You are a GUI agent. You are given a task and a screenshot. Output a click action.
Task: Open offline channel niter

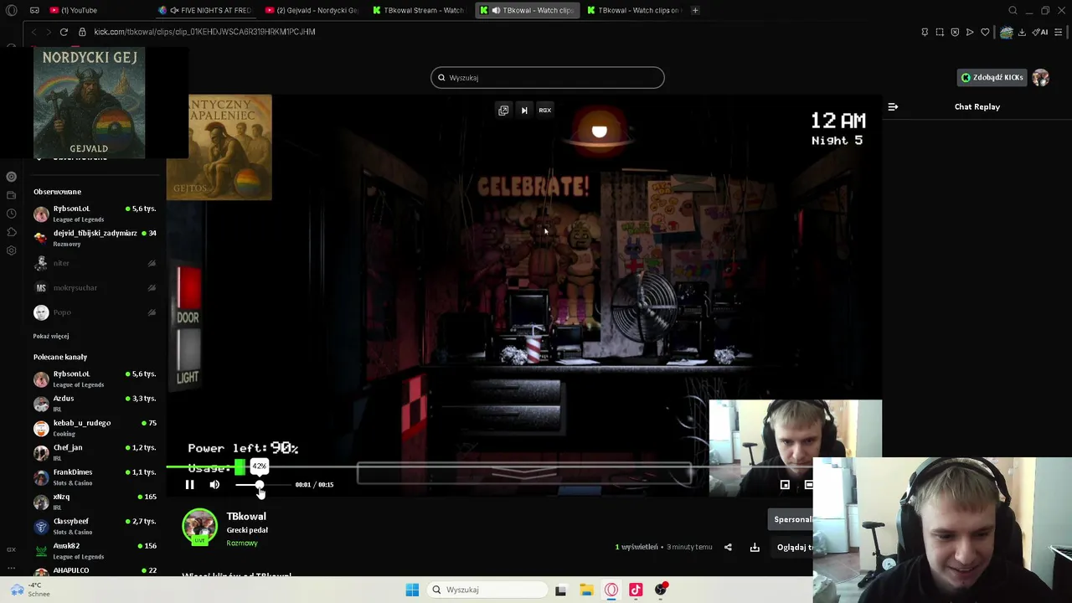(95, 263)
